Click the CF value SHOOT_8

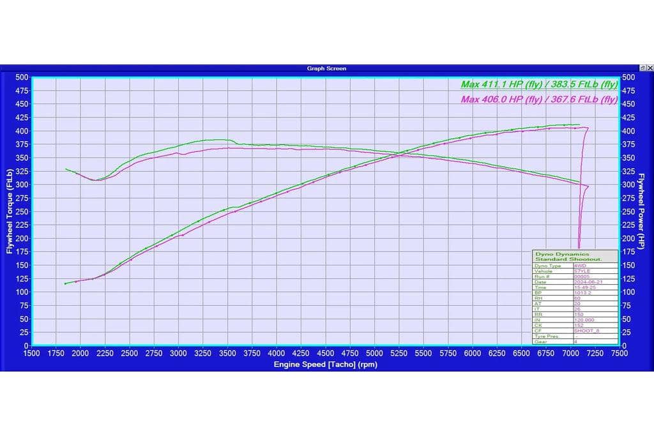(x=586, y=331)
